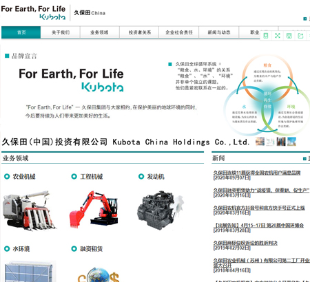Open news item dated 2020年09月07日
The height and width of the screenshot is (282, 310).
tap(257, 173)
